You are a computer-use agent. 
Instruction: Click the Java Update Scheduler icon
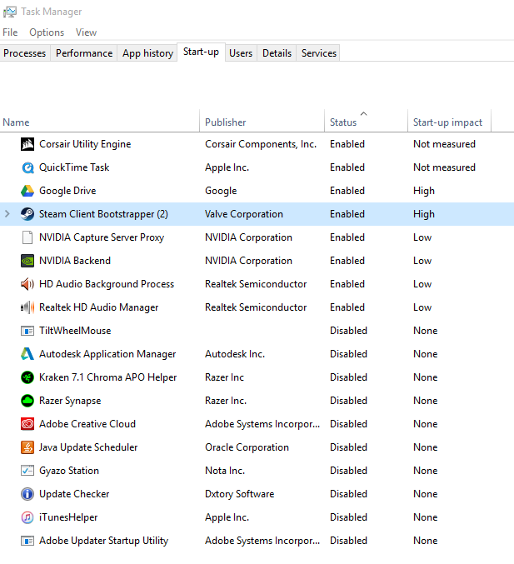(27, 447)
